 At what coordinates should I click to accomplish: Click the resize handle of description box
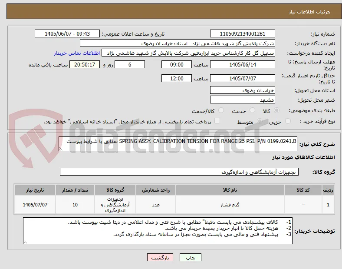61,149
